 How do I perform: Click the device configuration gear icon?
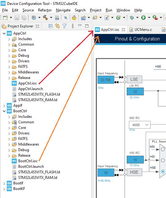[74, 18]
